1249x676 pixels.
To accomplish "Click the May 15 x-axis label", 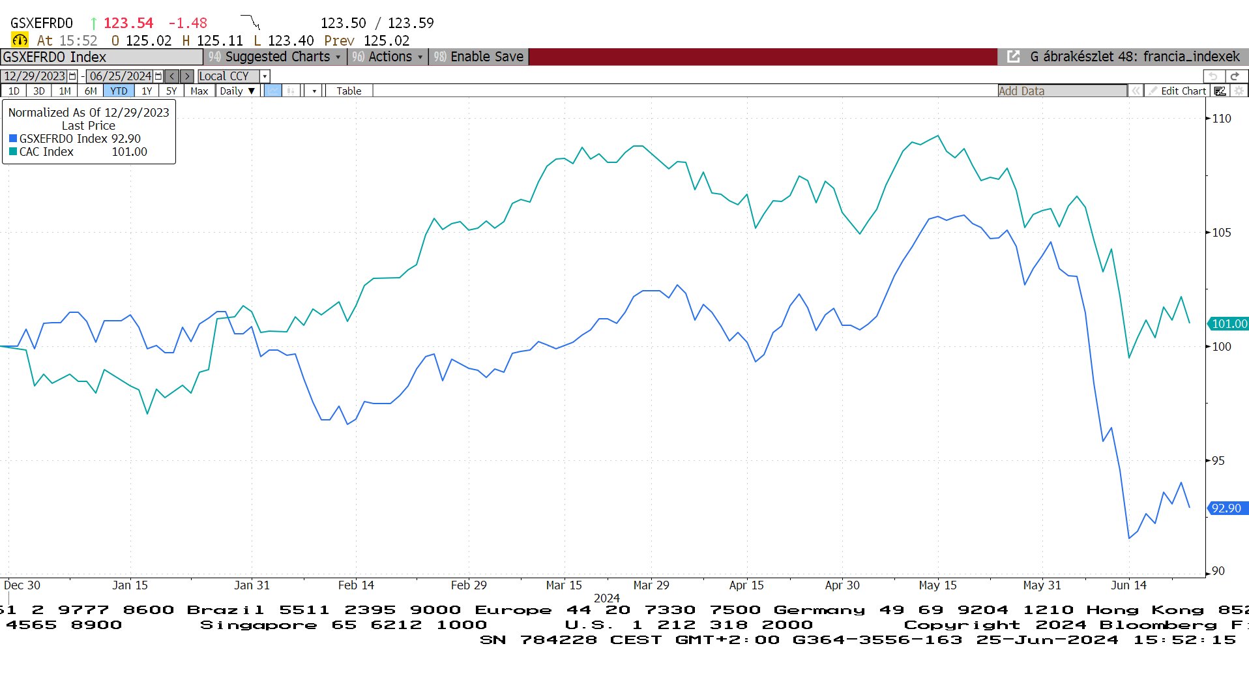I will 937,585.
